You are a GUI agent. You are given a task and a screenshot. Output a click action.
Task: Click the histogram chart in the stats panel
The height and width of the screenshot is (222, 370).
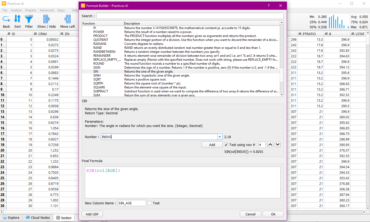pos(339,22)
